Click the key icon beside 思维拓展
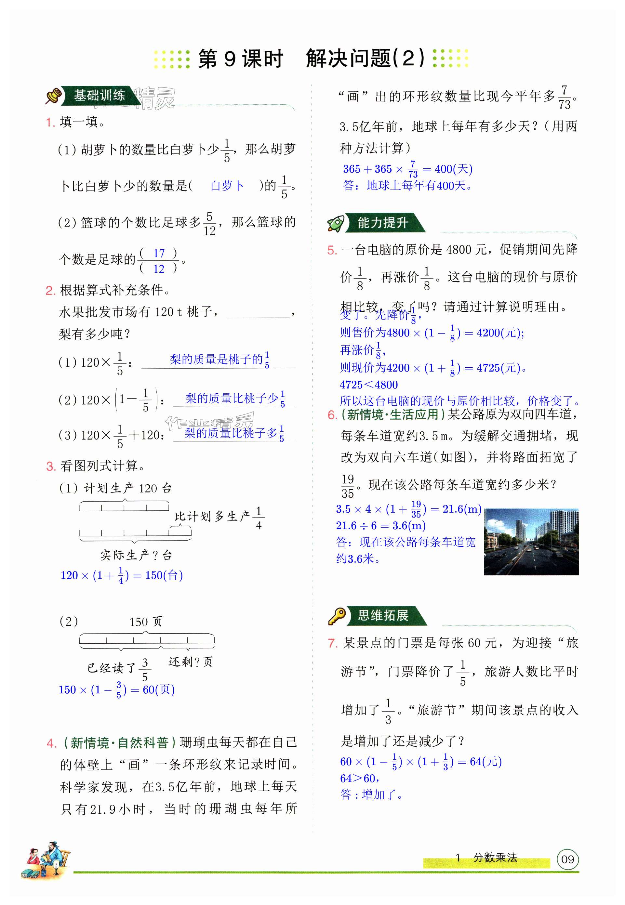 pos(337,616)
